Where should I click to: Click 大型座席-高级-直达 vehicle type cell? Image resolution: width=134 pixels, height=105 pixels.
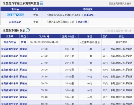pyautogui.click(x=90, y=42)
